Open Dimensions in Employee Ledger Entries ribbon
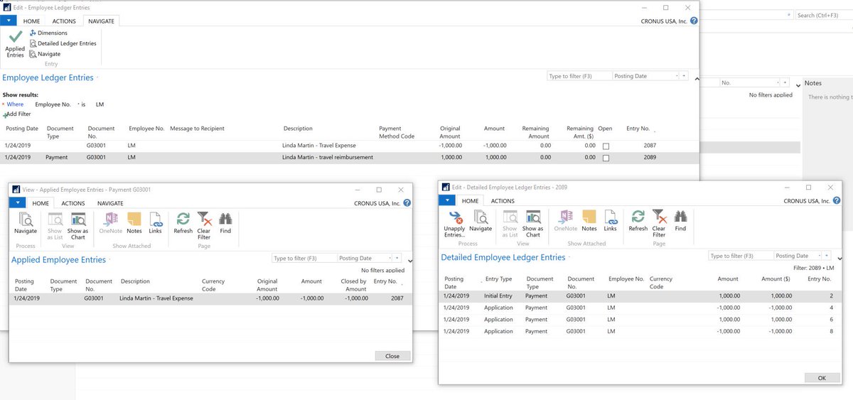 click(x=48, y=33)
